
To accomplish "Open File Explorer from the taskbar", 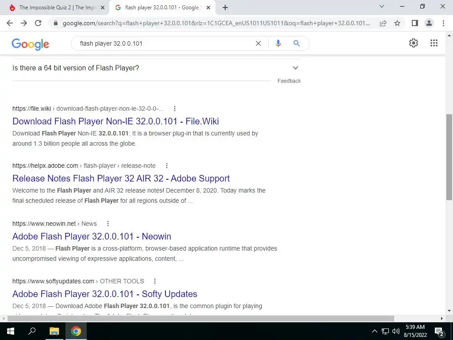I will point(54,331).
